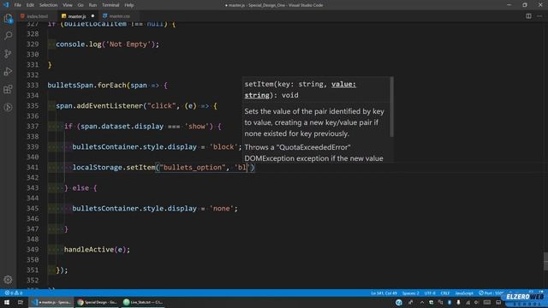Click the editor vertical scrollbar thumb
Image resolution: width=548 pixels, height=308 pixels.
pos(545,261)
